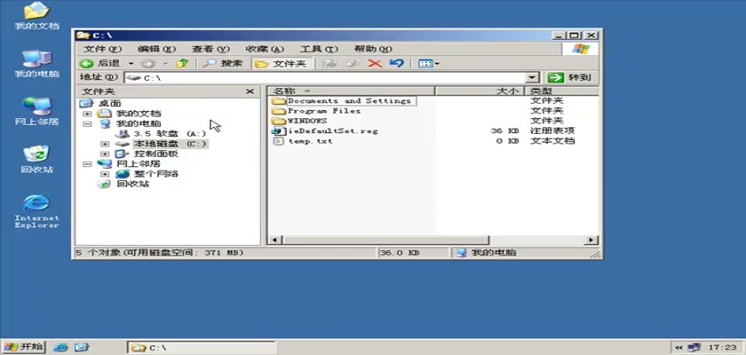
Task: Click the blue Undo arrow icon
Action: point(397,64)
